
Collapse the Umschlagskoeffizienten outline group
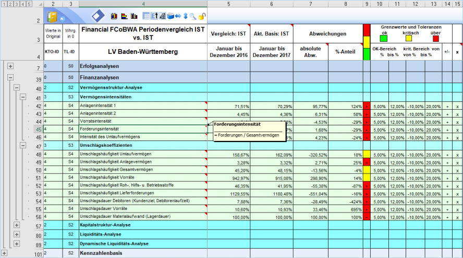[23, 145]
